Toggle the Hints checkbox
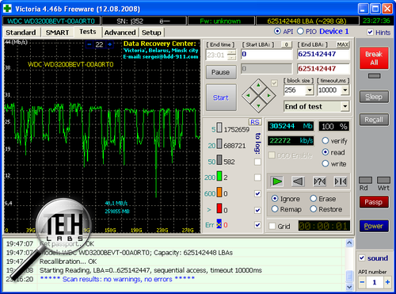 tap(370, 32)
